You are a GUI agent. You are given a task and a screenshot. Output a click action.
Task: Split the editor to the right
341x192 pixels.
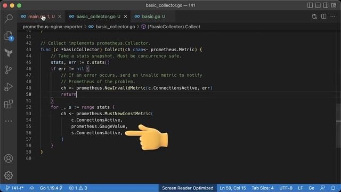(x=323, y=17)
